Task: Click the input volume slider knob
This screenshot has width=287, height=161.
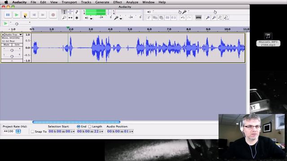Action: coord(215,12)
